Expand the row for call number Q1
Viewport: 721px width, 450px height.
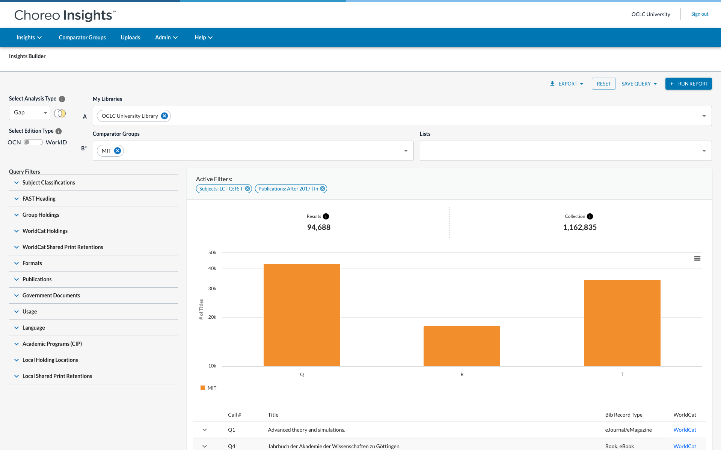coord(205,430)
